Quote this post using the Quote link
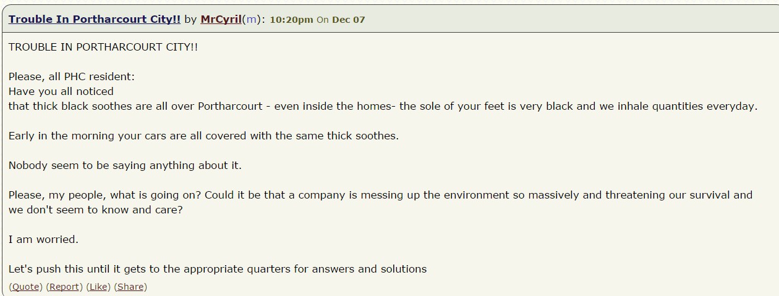Viewport: 779px width, 296px height. pyautogui.click(x=26, y=287)
